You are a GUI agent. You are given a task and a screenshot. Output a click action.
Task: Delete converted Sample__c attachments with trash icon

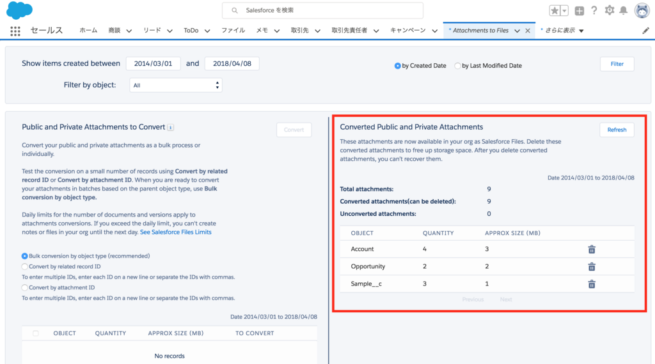tap(592, 284)
